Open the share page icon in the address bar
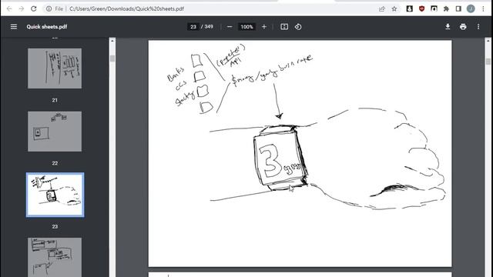The width and height of the screenshot is (493, 277). pyautogui.click(x=382, y=8)
